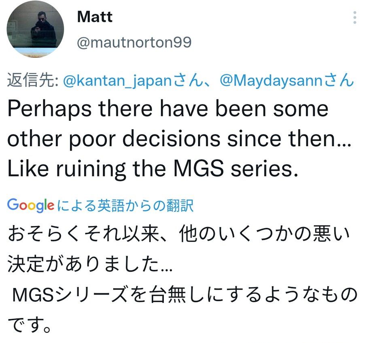
Task: Open the tweet overflow options menu
Action: [x=354, y=18]
